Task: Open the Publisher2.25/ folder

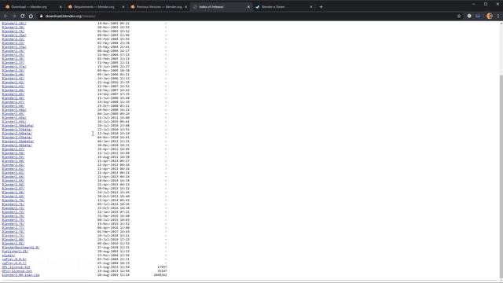Action: pyautogui.click(x=15, y=252)
